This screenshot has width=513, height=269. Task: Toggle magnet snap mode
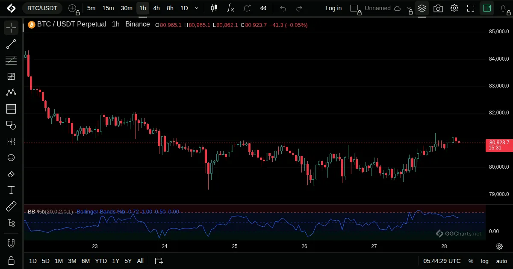coord(11,243)
